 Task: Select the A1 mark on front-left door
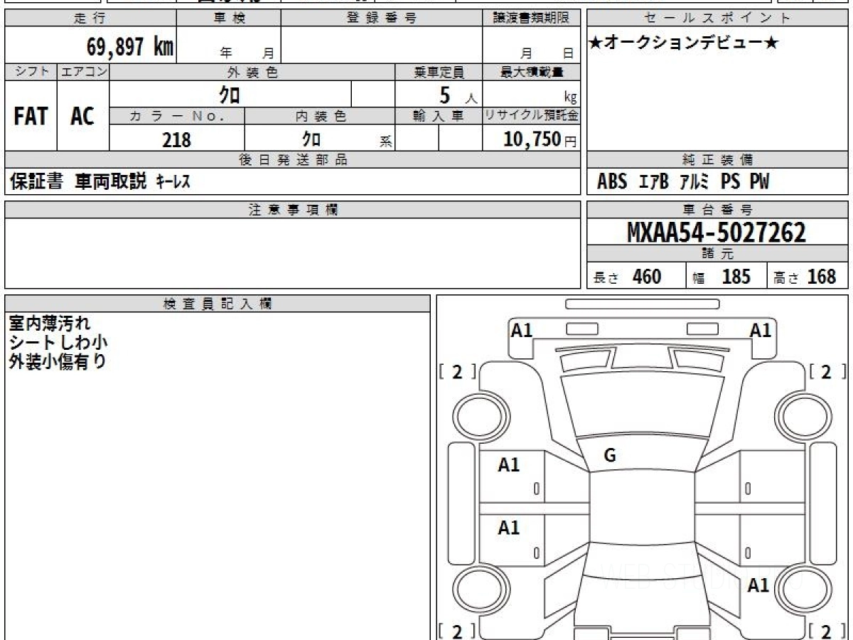click(509, 465)
